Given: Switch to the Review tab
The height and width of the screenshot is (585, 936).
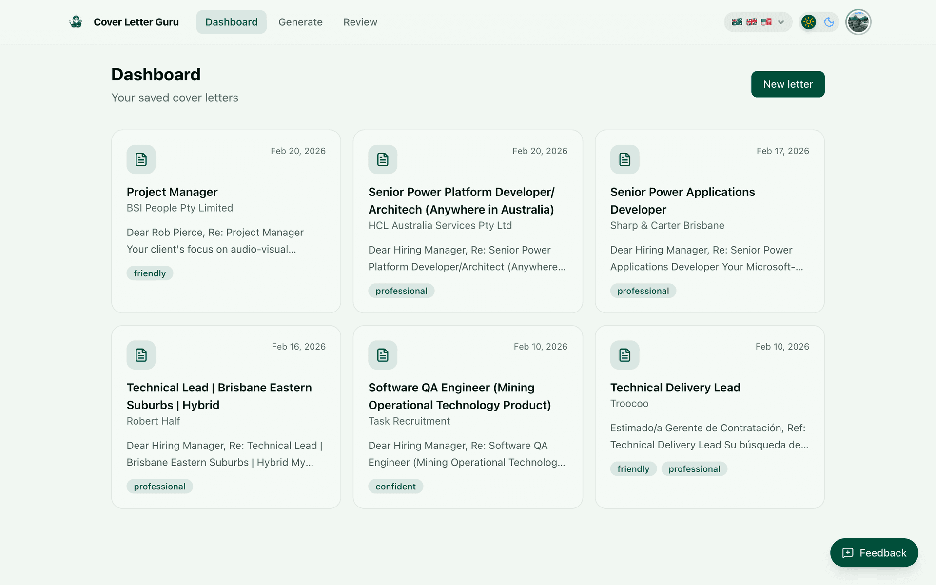Looking at the screenshot, I should tap(360, 22).
